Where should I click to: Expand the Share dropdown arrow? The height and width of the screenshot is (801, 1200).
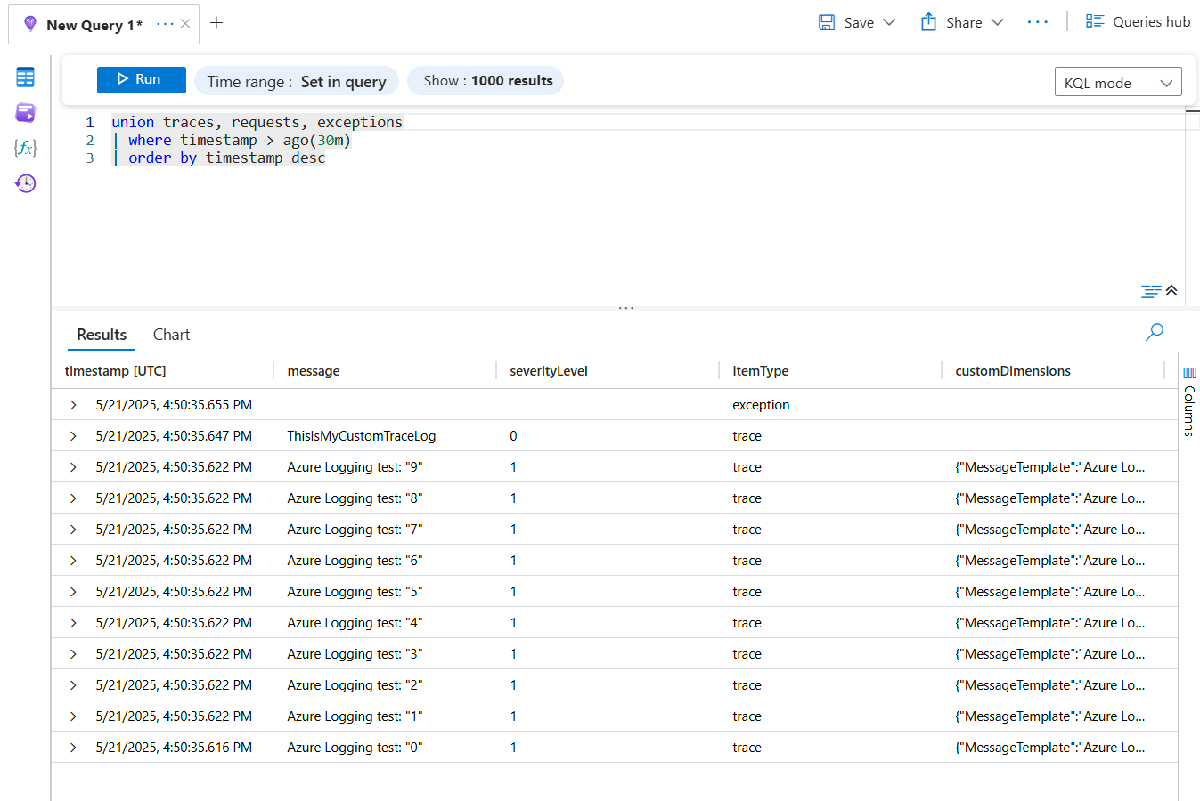pyautogui.click(x=997, y=22)
